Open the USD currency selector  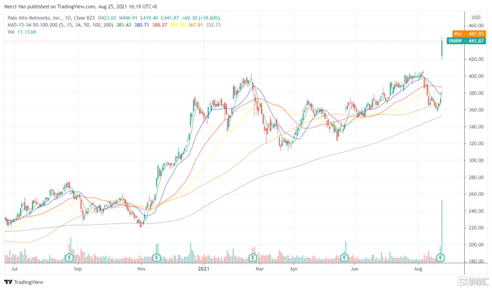click(x=477, y=17)
